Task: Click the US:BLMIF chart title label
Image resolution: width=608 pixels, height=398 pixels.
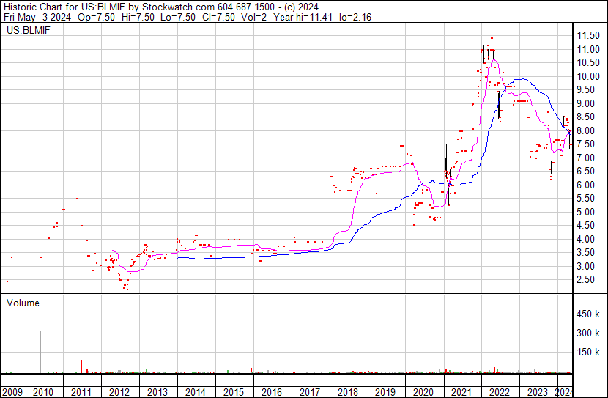Action: pyautogui.click(x=29, y=30)
